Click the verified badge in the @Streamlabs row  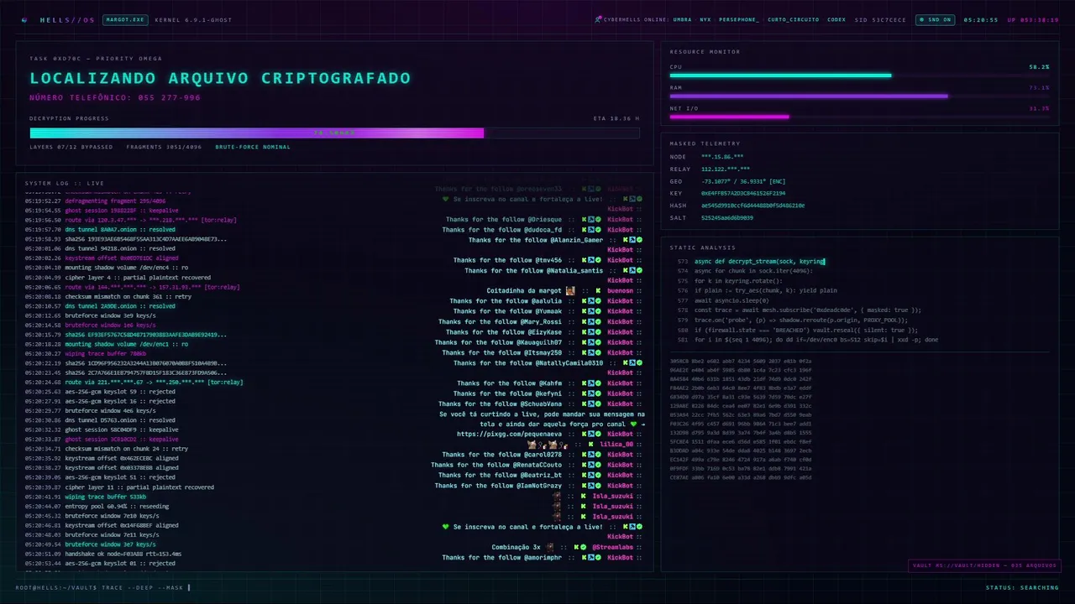point(584,547)
